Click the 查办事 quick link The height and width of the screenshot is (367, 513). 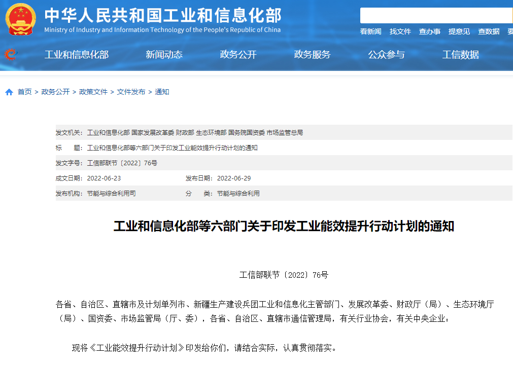429,31
